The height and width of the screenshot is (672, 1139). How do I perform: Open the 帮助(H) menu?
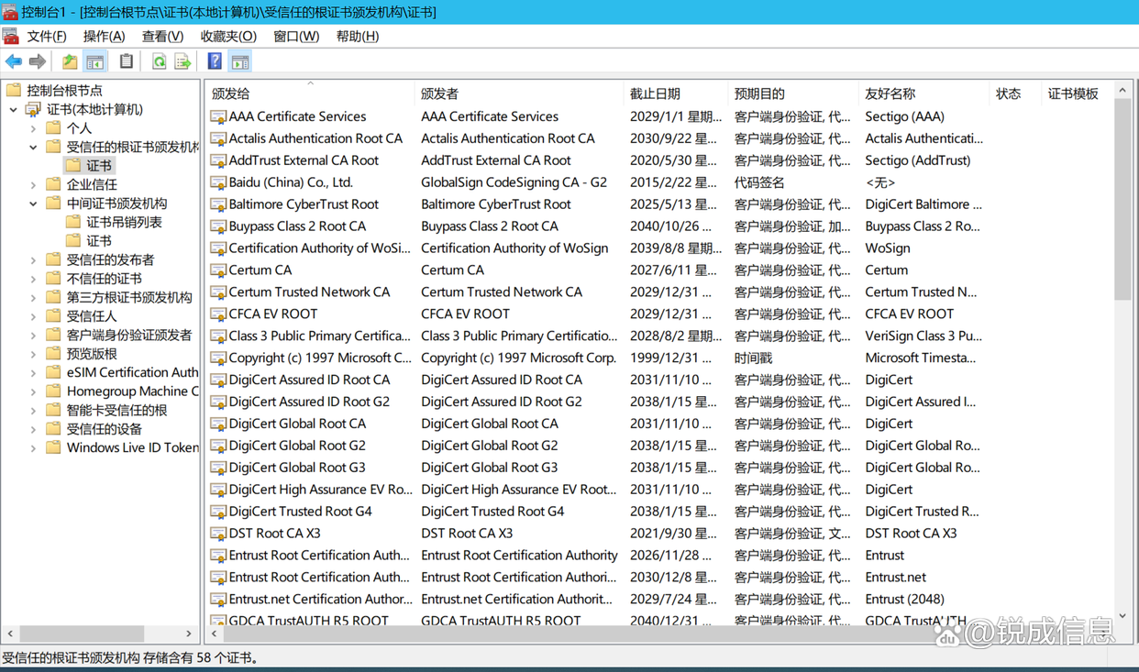coord(358,36)
